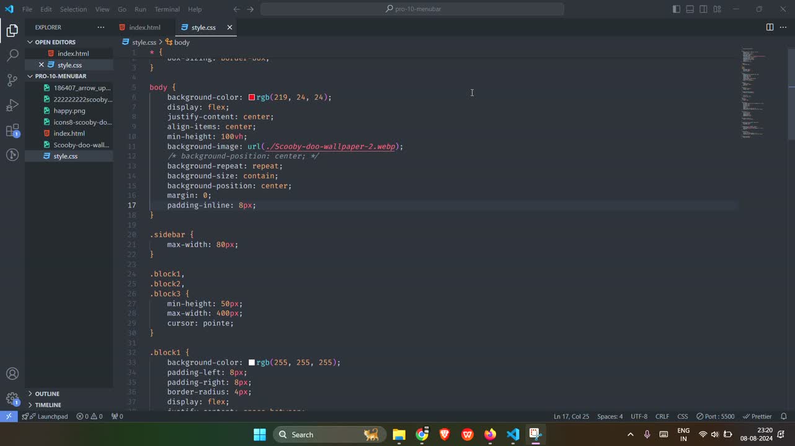Viewport: 795px width, 446px height.
Task: Switch to the index.html tab
Action: (x=144, y=27)
